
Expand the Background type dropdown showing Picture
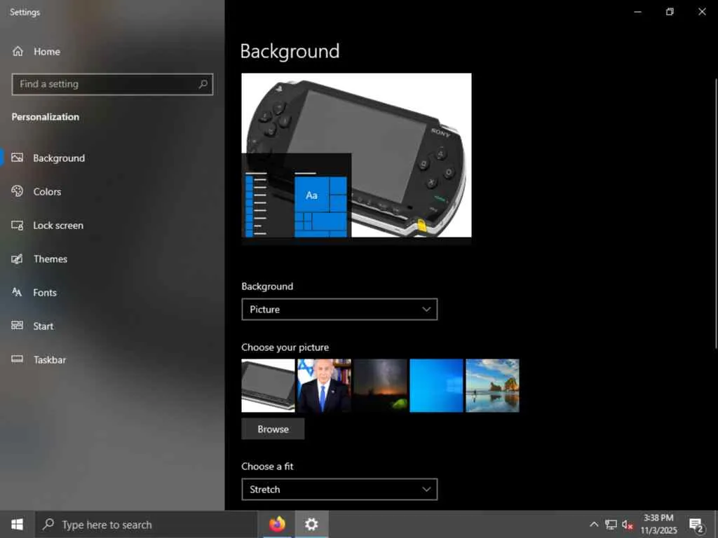coord(339,309)
